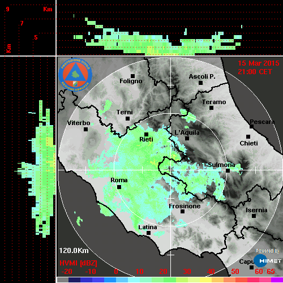Click the "65" dBZ scale value

271,272
